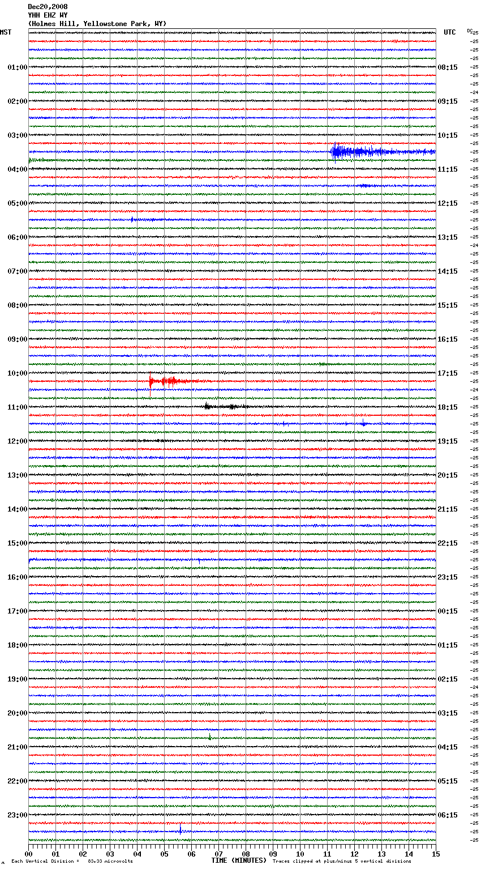
Task: Click the 00 minute axis label
Action: tap(28, 854)
